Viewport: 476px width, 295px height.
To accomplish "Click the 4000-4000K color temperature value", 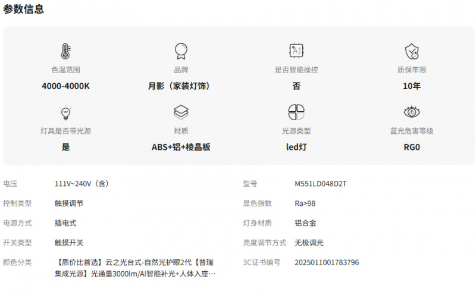I will click(x=65, y=86).
